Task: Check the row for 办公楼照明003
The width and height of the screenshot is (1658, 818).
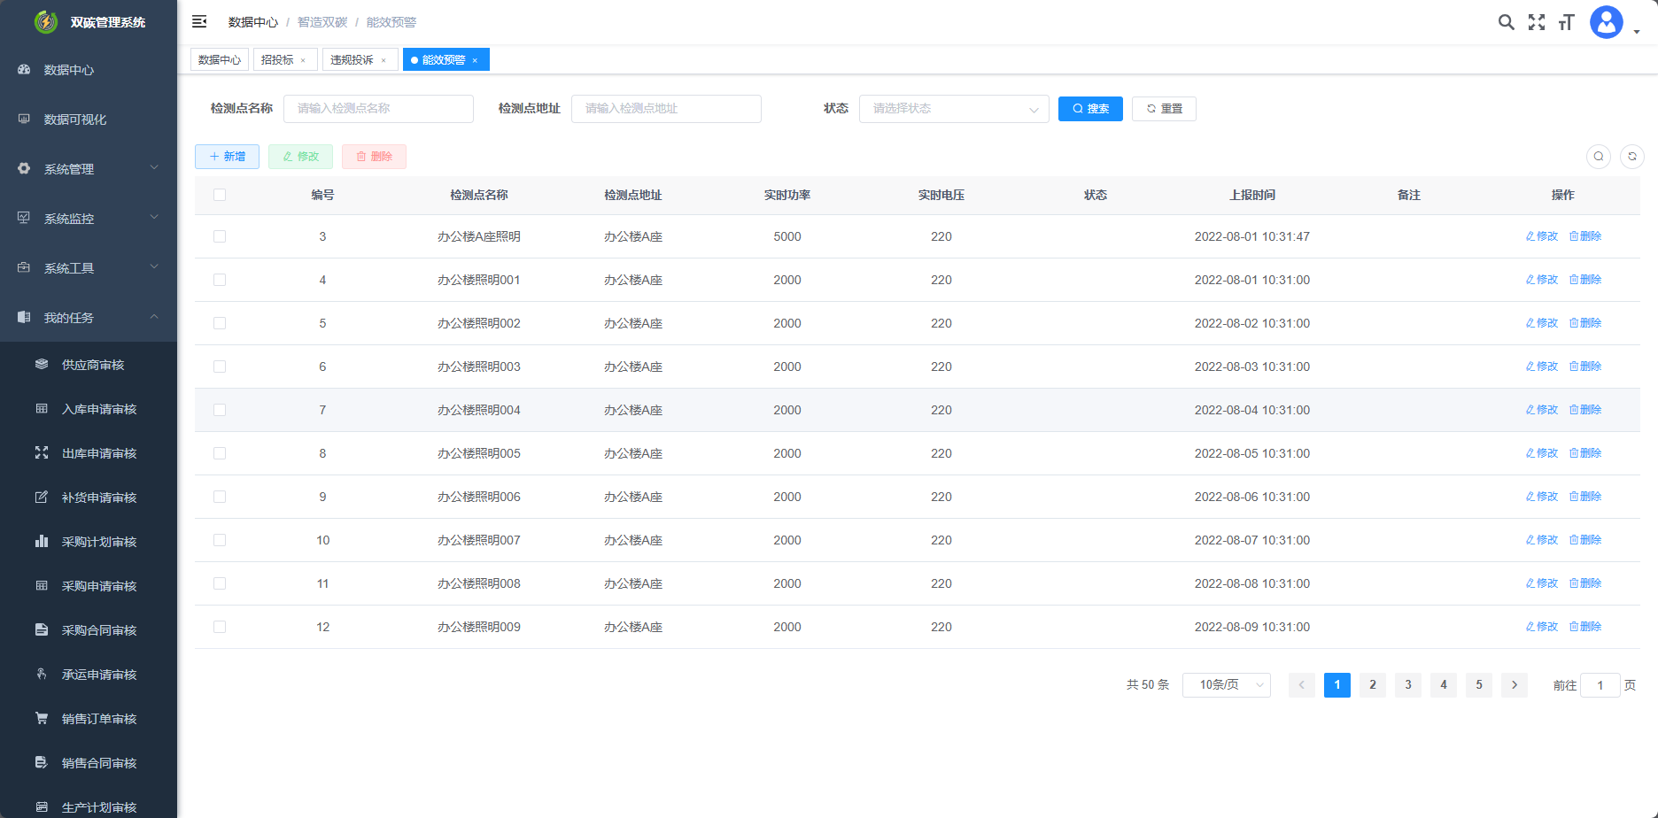Action: pyautogui.click(x=220, y=367)
